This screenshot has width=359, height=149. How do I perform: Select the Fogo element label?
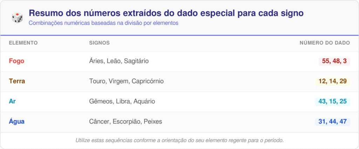(x=16, y=61)
